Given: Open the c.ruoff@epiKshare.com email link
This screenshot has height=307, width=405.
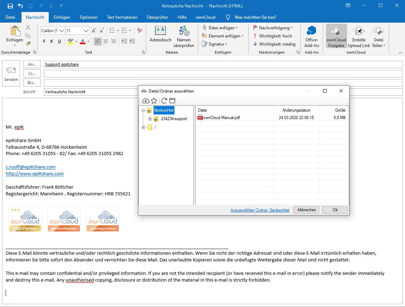Looking at the screenshot, I should pos(30,167).
